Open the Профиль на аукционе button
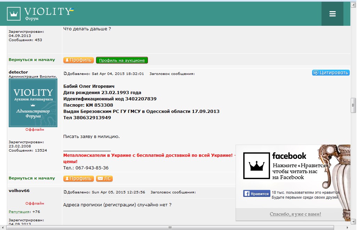Image resolution: width=357 pixels, height=230 pixels. pos(122,60)
